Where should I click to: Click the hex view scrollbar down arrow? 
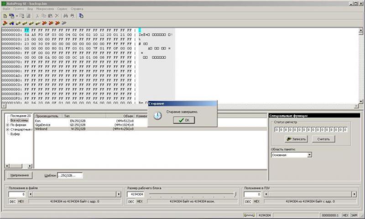point(361,102)
